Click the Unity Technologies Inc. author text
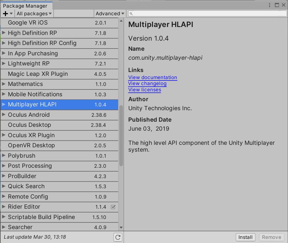This screenshot has width=288, height=243. tap(160, 108)
